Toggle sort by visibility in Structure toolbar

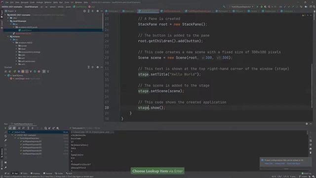[x=5, y=71]
